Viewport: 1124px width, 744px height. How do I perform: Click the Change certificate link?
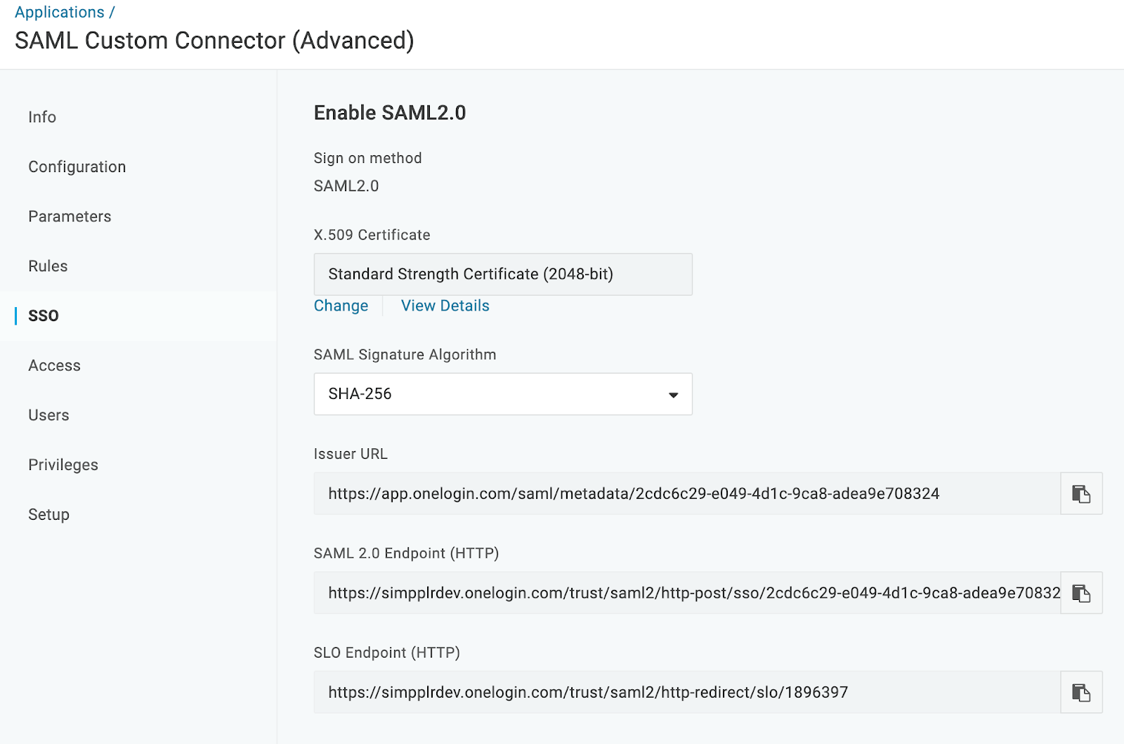(x=341, y=306)
